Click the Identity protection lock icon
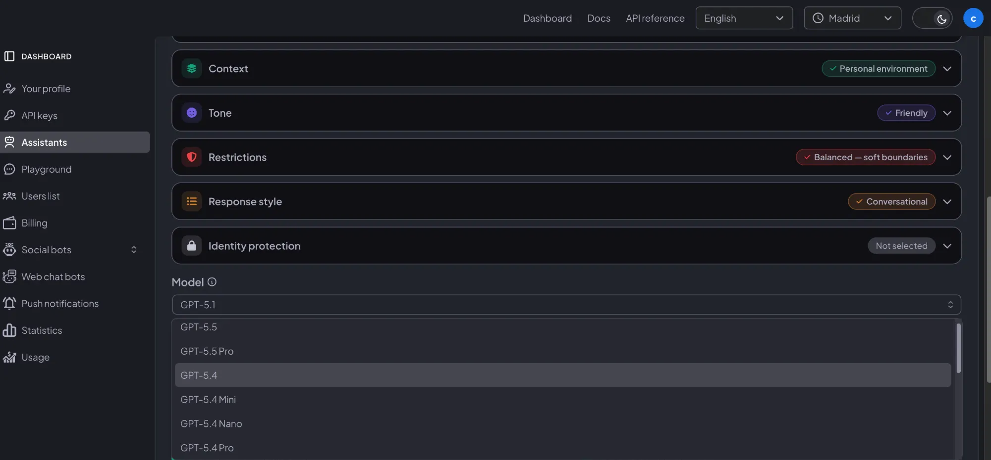This screenshot has height=460, width=991. (192, 246)
